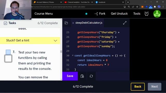The height and width of the screenshot is (93, 166).
Task: Switch to the Channel analytics YouTube tab
Action: (x=78, y=2)
